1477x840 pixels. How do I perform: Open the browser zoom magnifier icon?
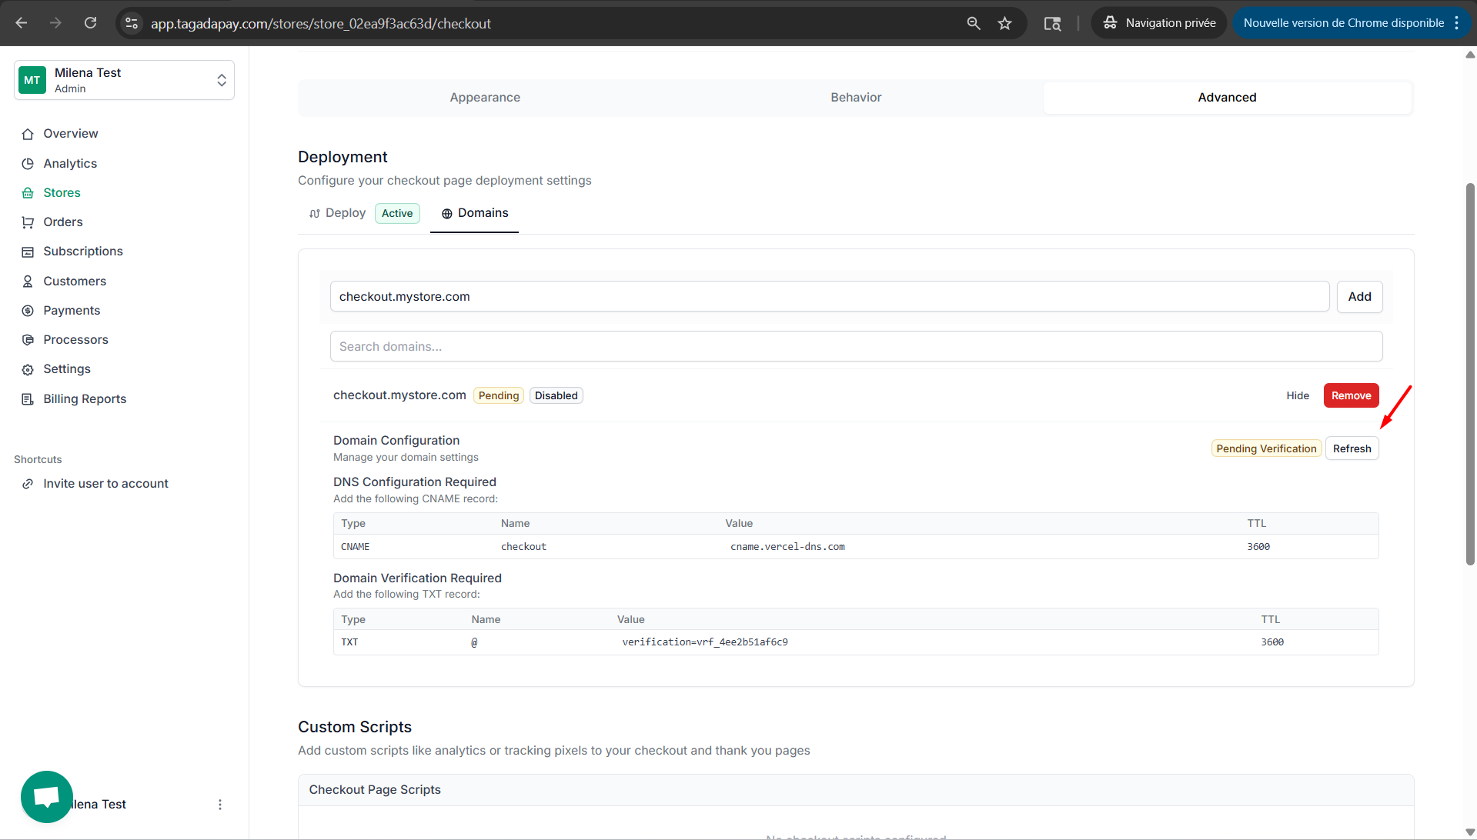pos(974,24)
